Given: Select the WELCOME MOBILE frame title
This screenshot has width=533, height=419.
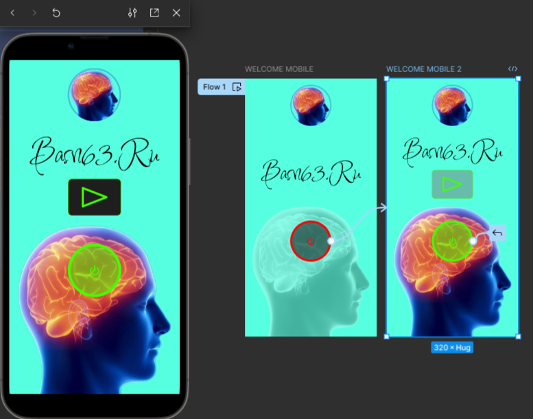Looking at the screenshot, I should tap(279, 69).
